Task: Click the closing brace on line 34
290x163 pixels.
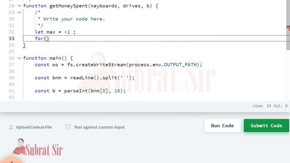Action: click(24, 45)
